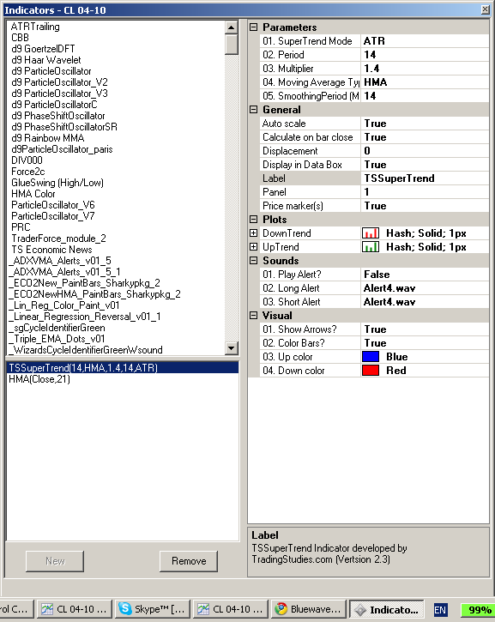Expand the UpTrend plot settings
The image size is (495, 622).
(x=253, y=247)
